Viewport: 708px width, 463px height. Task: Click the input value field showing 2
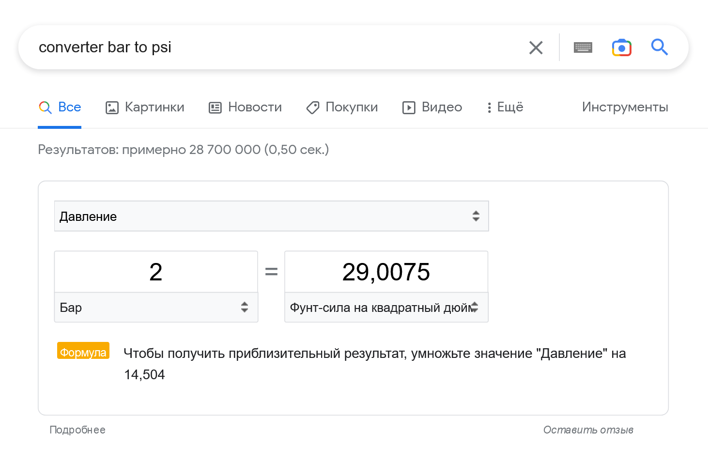click(156, 272)
